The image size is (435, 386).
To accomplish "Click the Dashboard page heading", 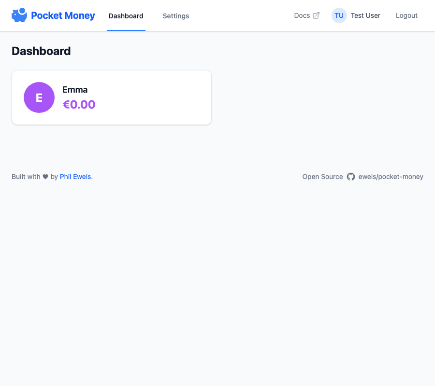I will pos(41,51).
